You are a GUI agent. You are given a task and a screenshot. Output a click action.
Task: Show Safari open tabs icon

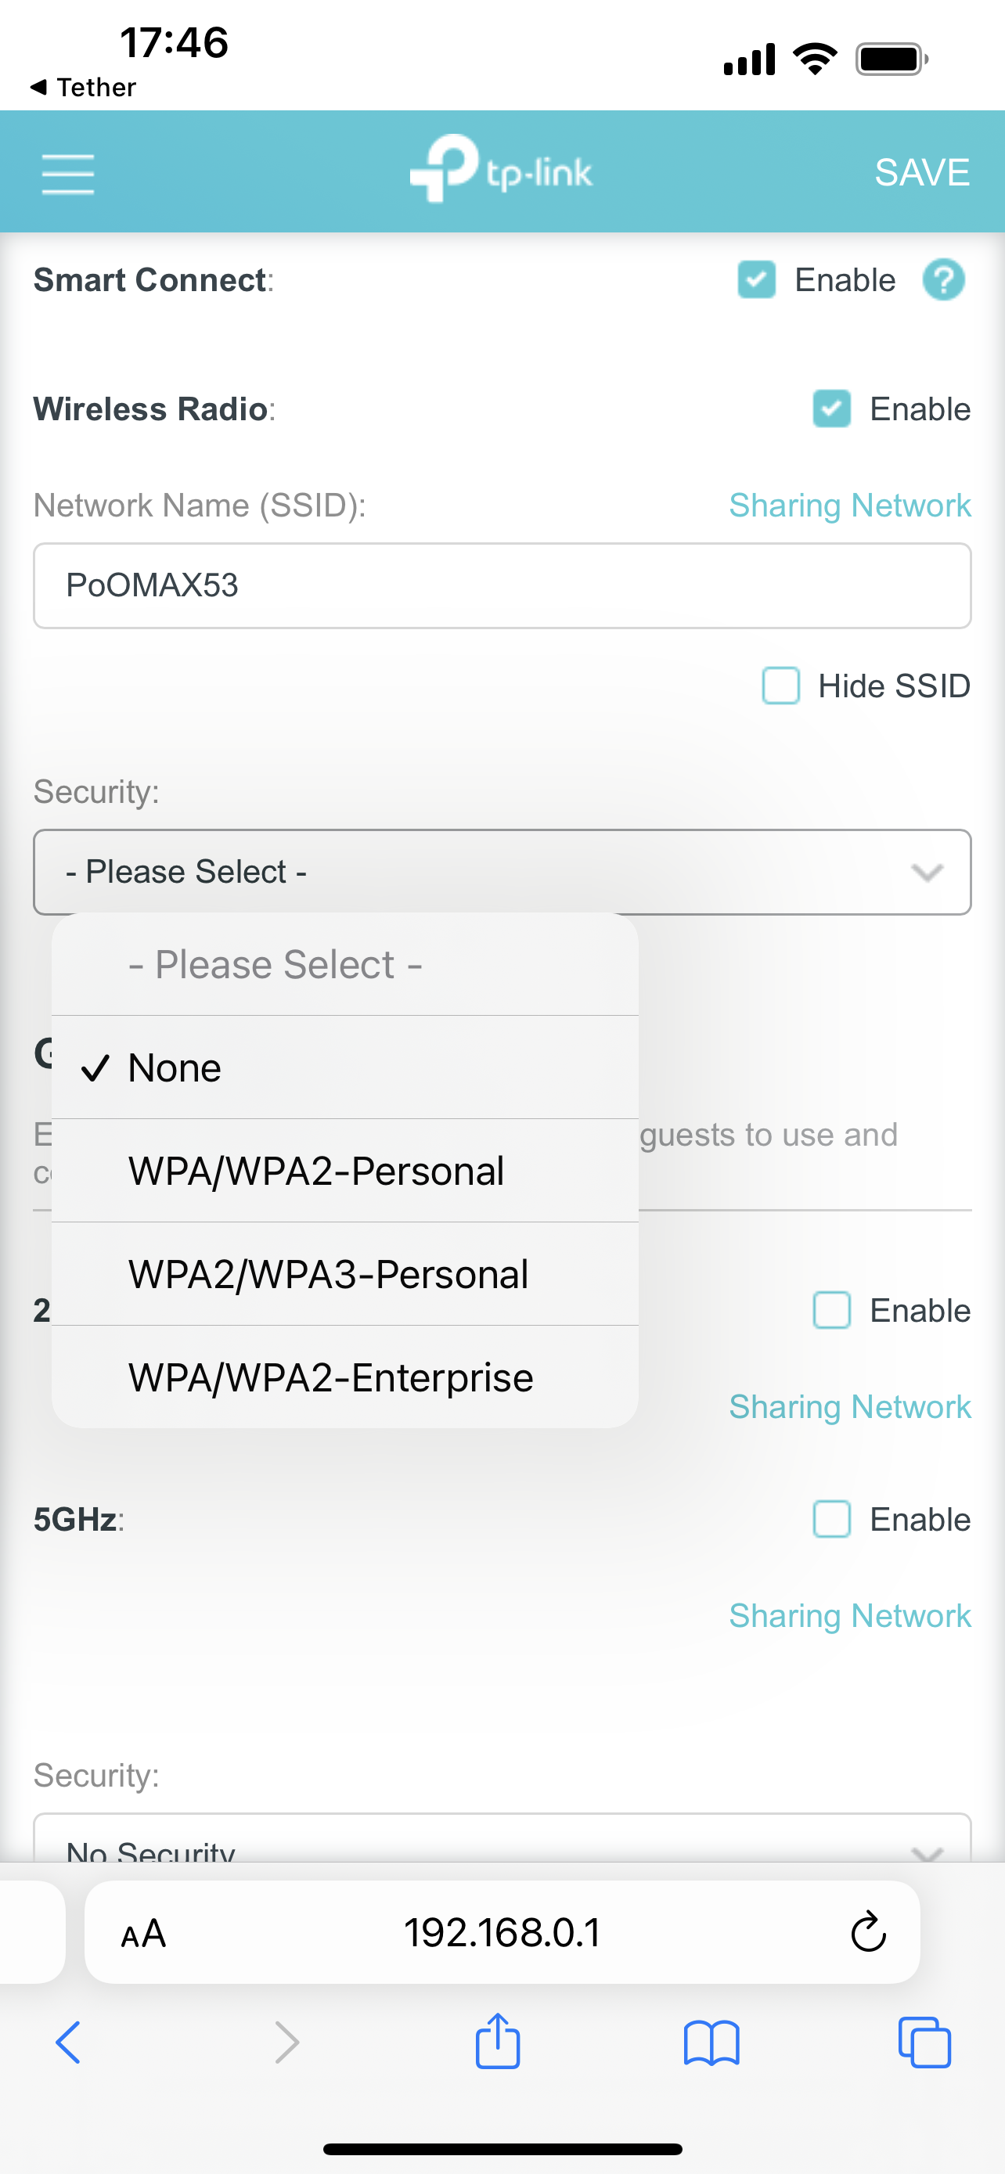point(925,2043)
